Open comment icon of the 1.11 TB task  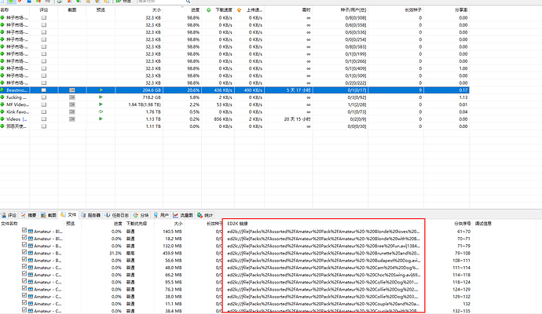tap(43, 126)
